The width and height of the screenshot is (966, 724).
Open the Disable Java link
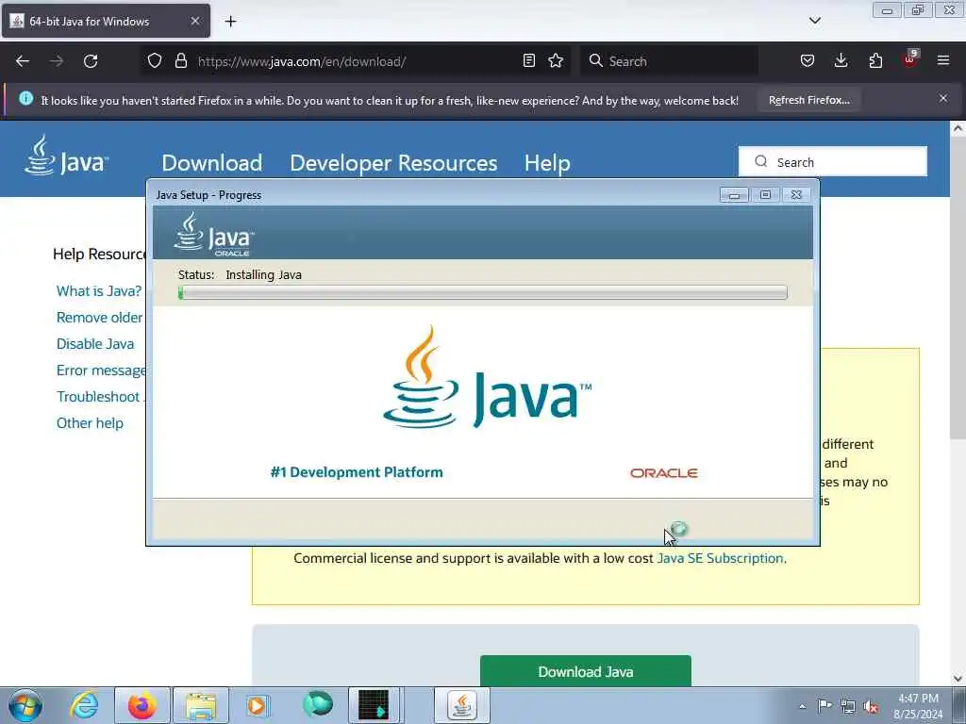pyautogui.click(x=95, y=344)
